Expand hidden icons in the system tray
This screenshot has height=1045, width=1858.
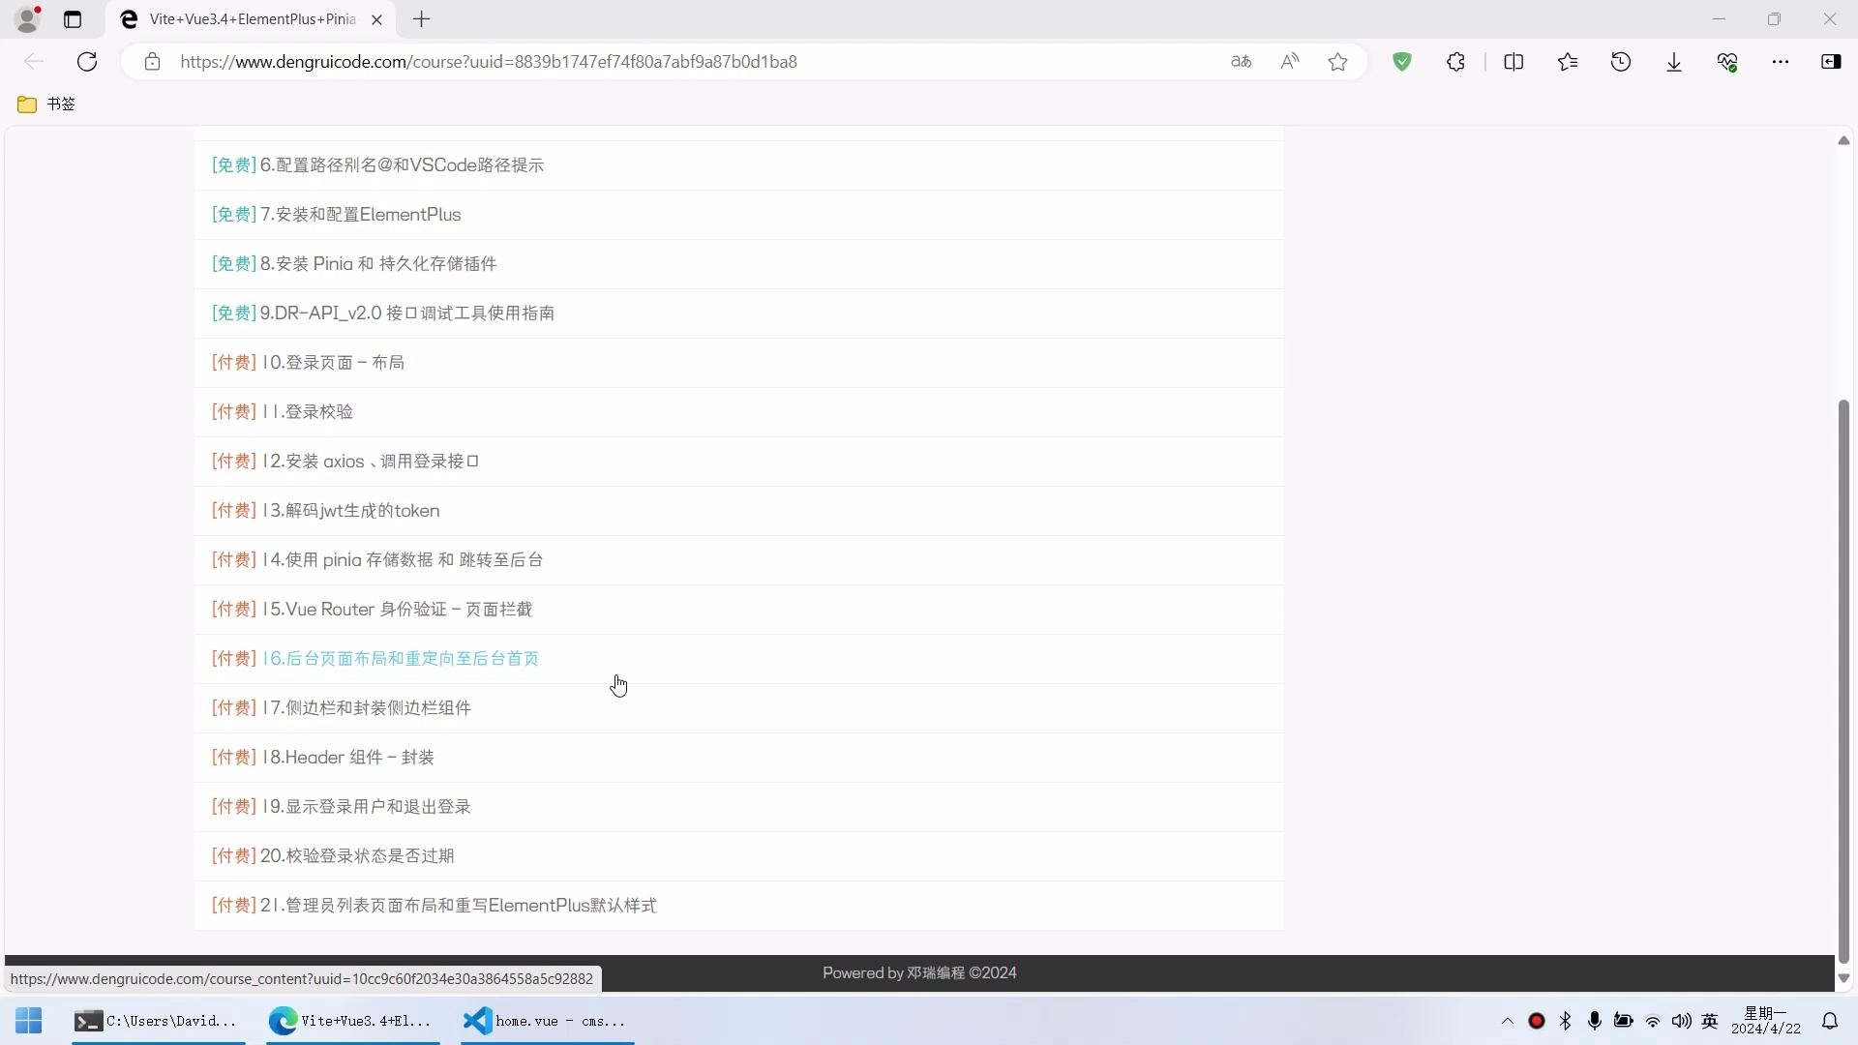pyautogui.click(x=1507, y=1021)
